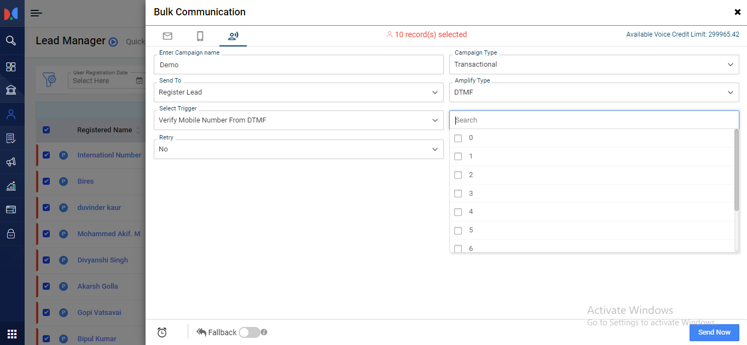Open the Select Trigger dropdown
The image size is (747, 345).
[x=298, y=120]
